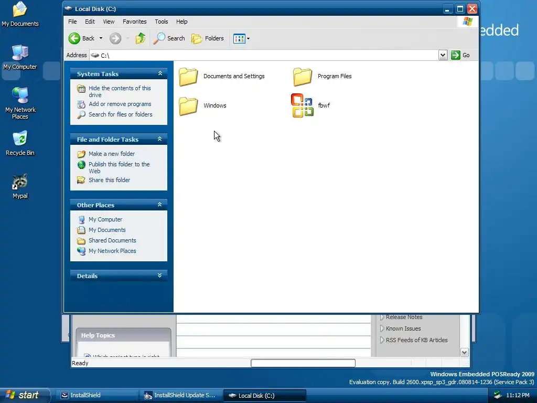Select the Recycle Bin desktop icon
Viewport: 537px width, 403px height.
pyautogui.click(x=20, y=143)
